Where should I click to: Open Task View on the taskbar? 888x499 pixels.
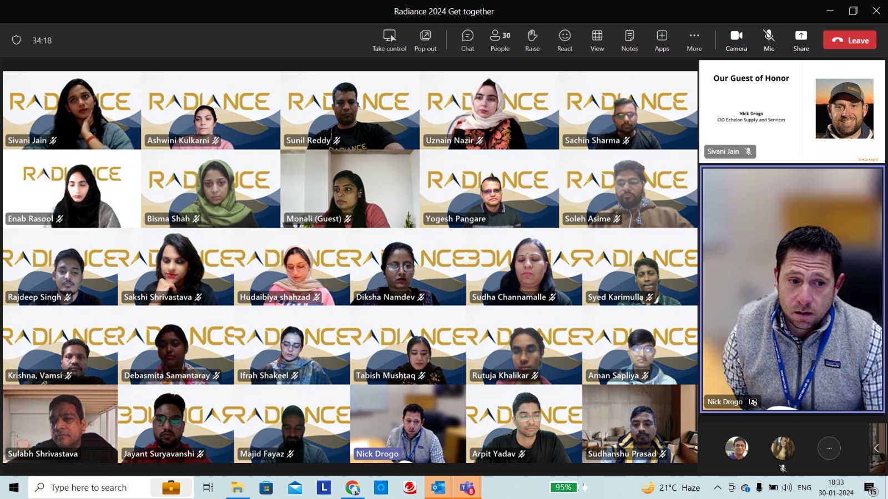pyautogui.click(x=208, y=487)
